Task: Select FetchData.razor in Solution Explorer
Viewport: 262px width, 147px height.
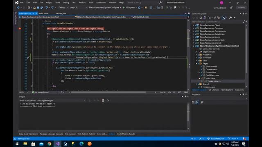Action: pos(212,75)
